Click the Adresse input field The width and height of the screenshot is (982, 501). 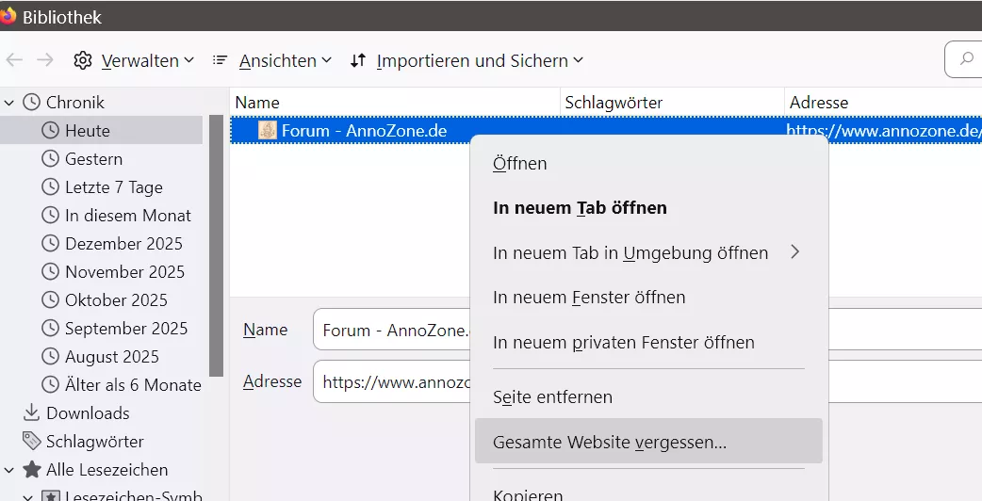(x=391, y=381)
